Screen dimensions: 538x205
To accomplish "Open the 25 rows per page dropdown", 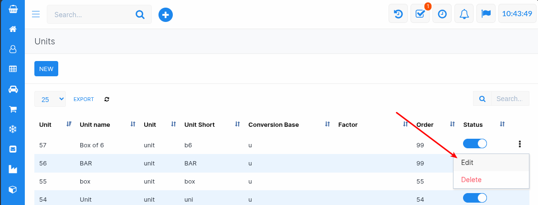I will click(x=50, y=99).
